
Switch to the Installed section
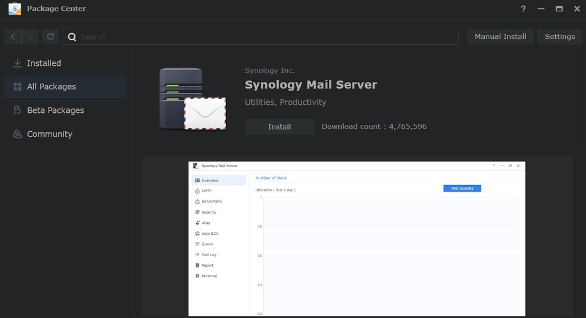(x=44, y=63)
